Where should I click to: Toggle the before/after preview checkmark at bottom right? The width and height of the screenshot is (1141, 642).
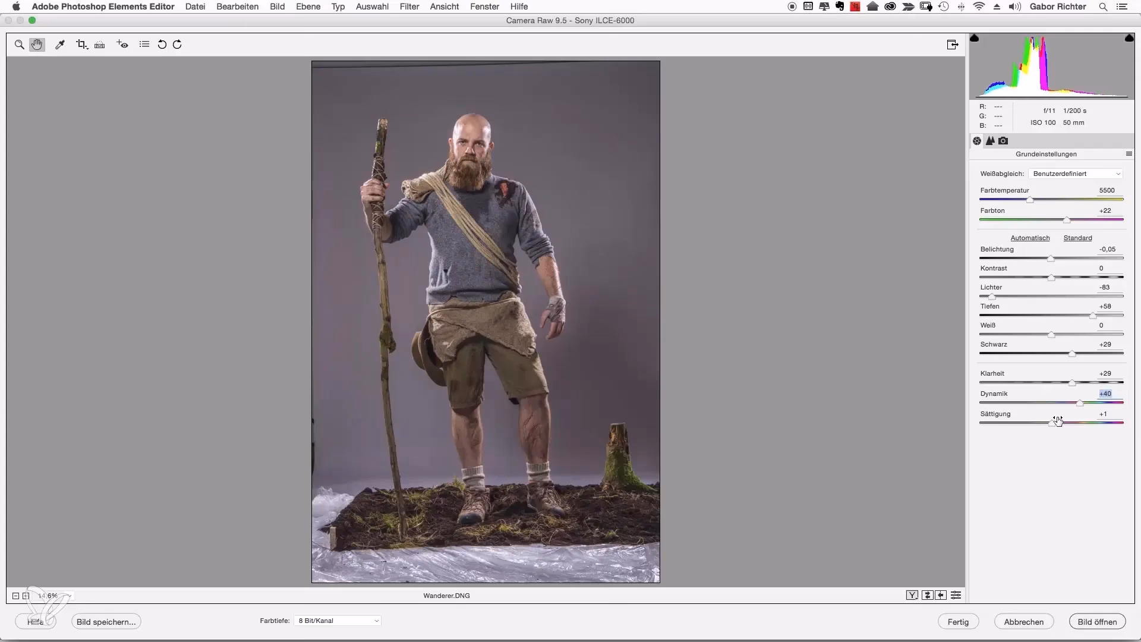click(x=912, y=595)
